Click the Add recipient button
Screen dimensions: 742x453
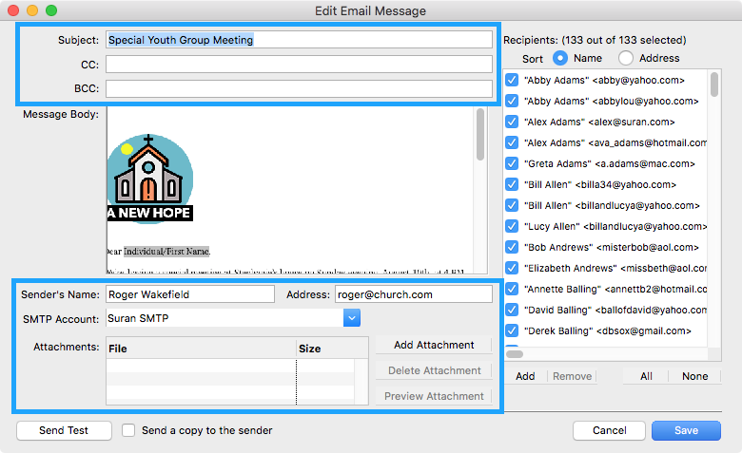[x=525, y=376]
